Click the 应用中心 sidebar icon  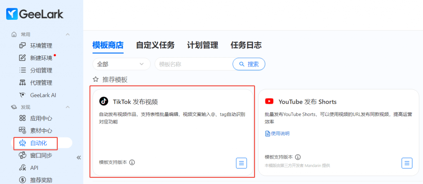point(23,118)
